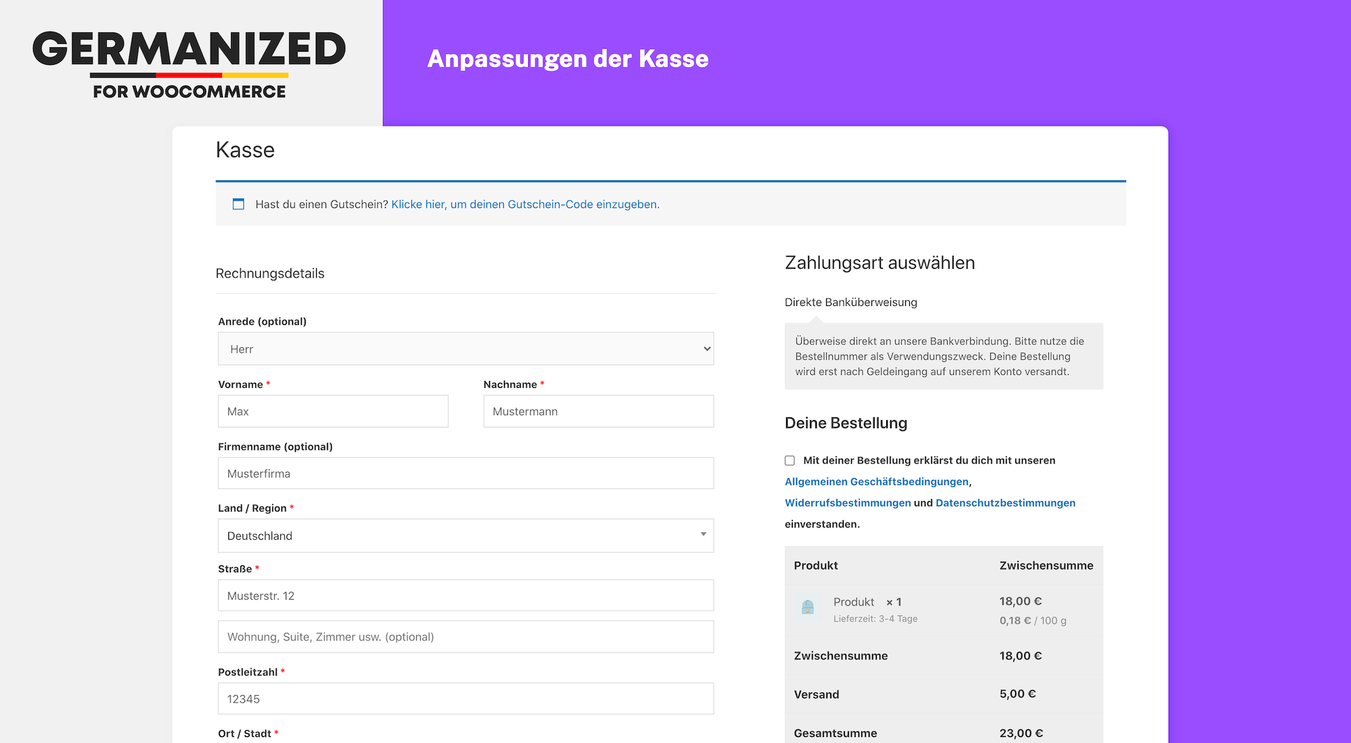Click into the Vorname input field

pos(333,411)
